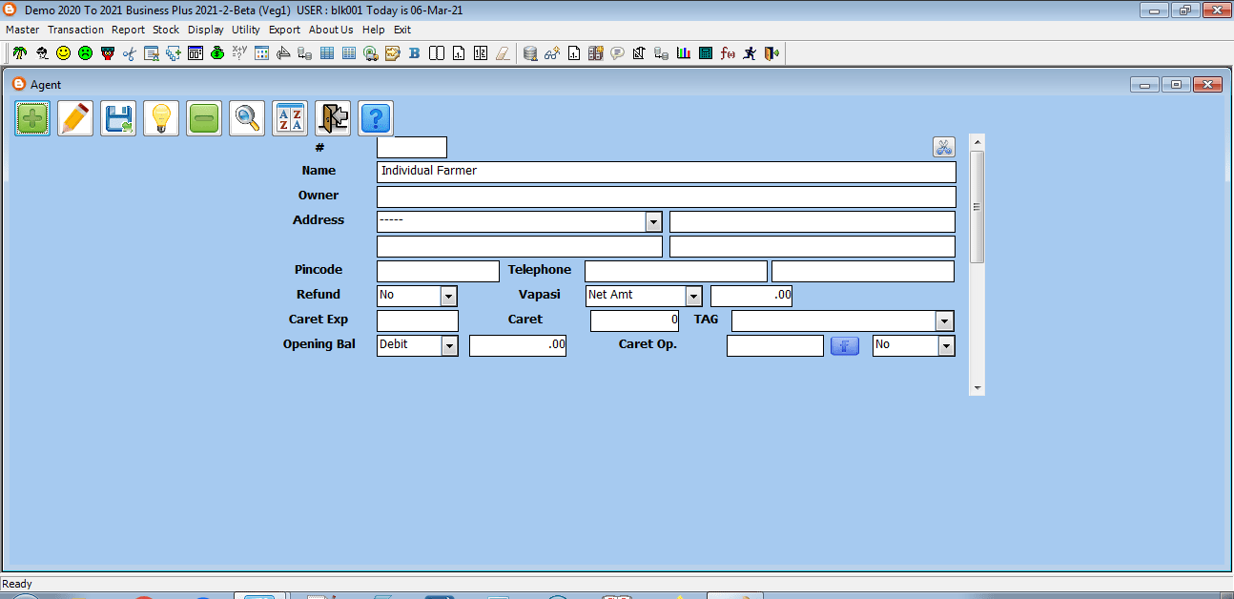Viewport: 1234px width, 599px height.
Task: Click the magnifying glass Search icon
Action: tap(247, 119)
